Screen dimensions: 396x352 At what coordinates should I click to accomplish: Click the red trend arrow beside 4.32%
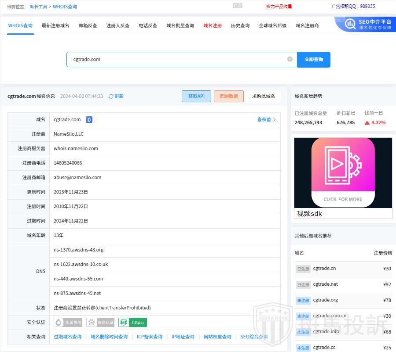click(x=367, y=123)
